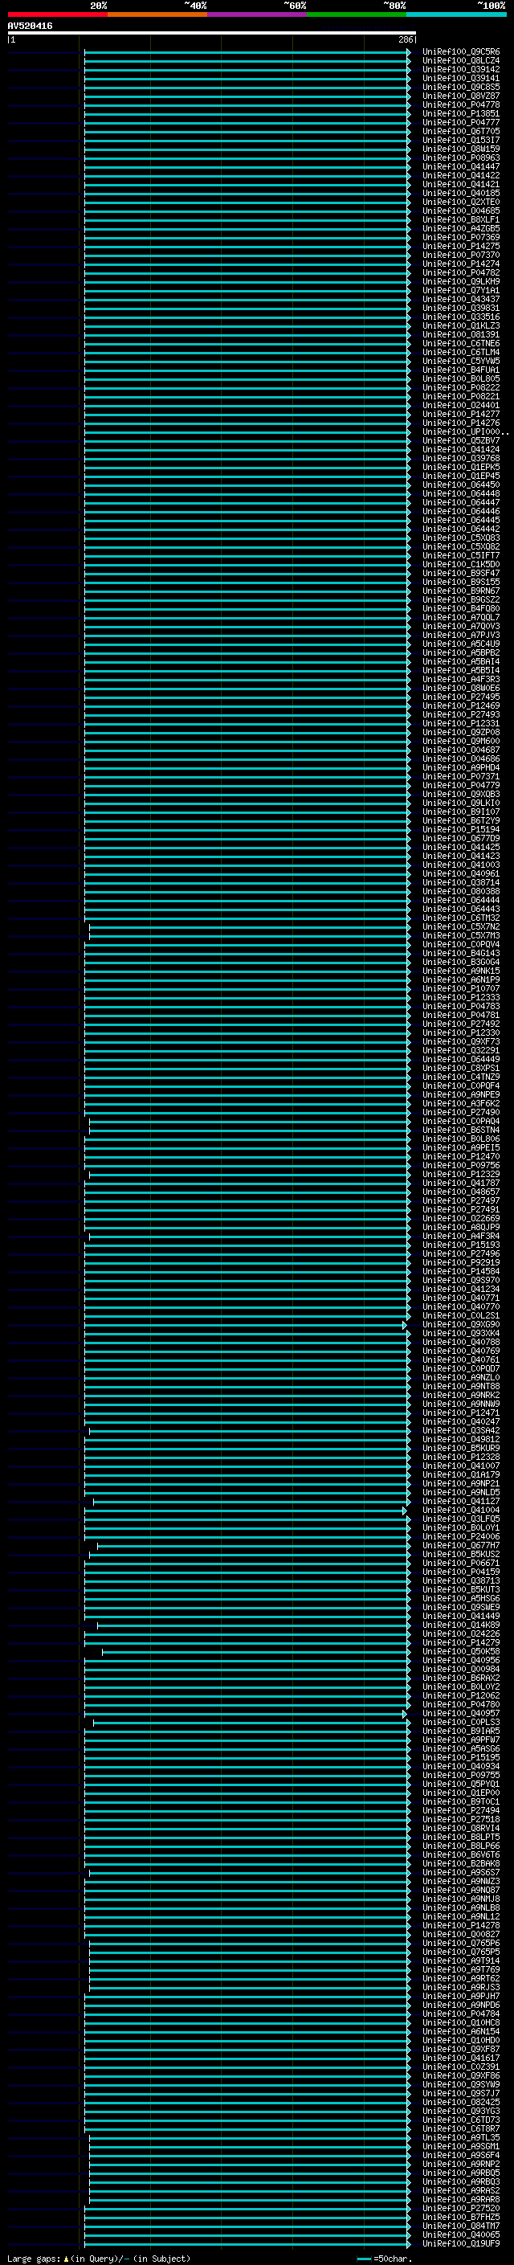
Task: Select hit label UniRef100_C6TM32
Action: pos(460,918)
